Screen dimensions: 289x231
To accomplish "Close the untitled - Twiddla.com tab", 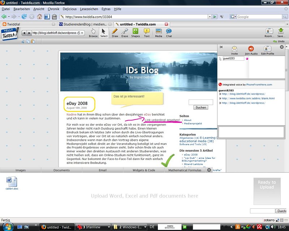I will 166,24.
